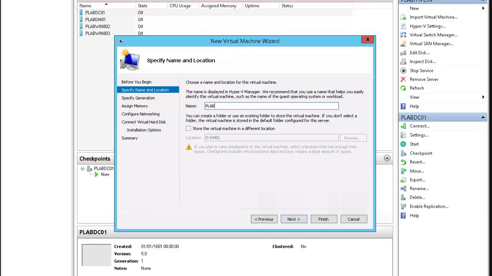Click the red Remove Server icon
Screen dimensions: 492x276
(403, 79)
